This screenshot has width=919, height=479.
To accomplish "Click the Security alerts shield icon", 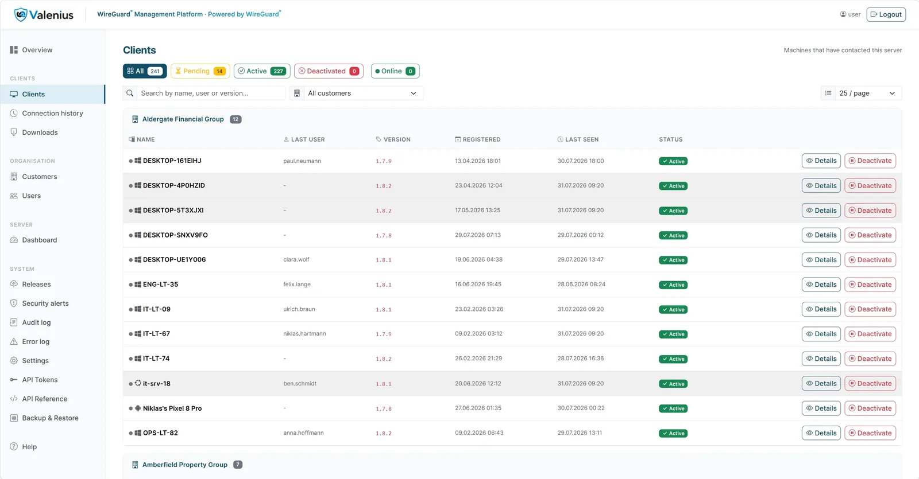I will [x=14, y=303].
